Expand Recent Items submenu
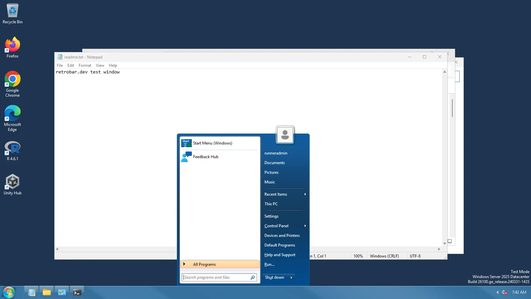This screenshot has height=299, width=531. click(x=285, y=194)
